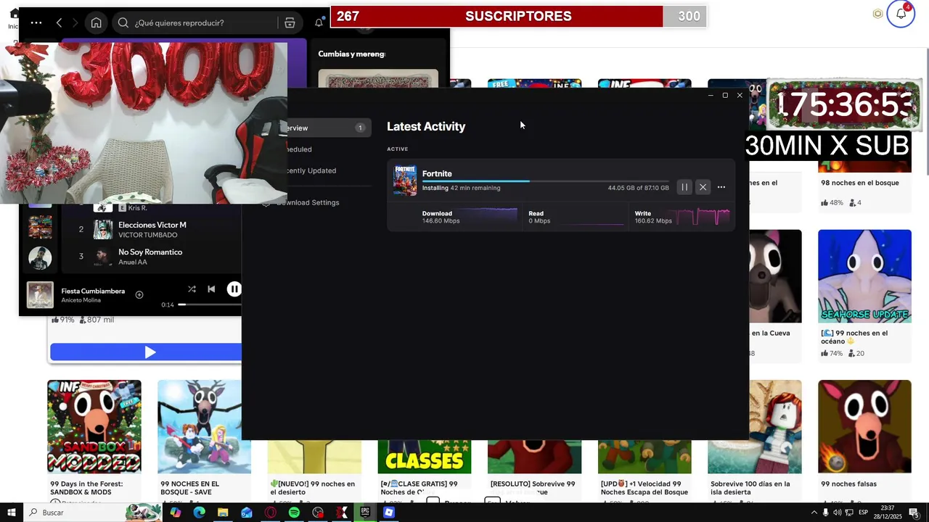
Task: Open Spotify Home button
Action: tap(96, 22)
